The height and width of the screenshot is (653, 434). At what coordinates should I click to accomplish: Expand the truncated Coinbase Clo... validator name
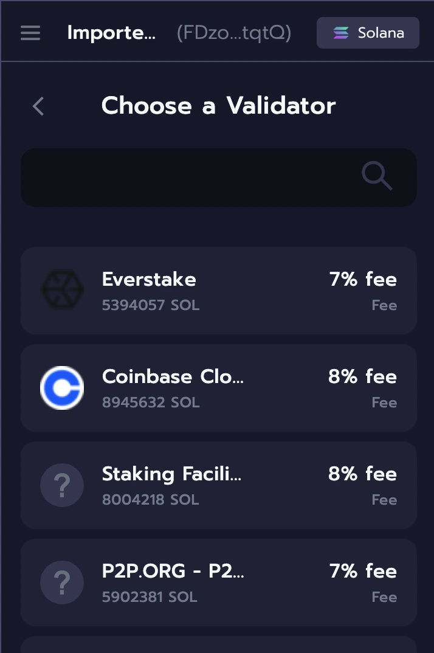pos(172,377)
